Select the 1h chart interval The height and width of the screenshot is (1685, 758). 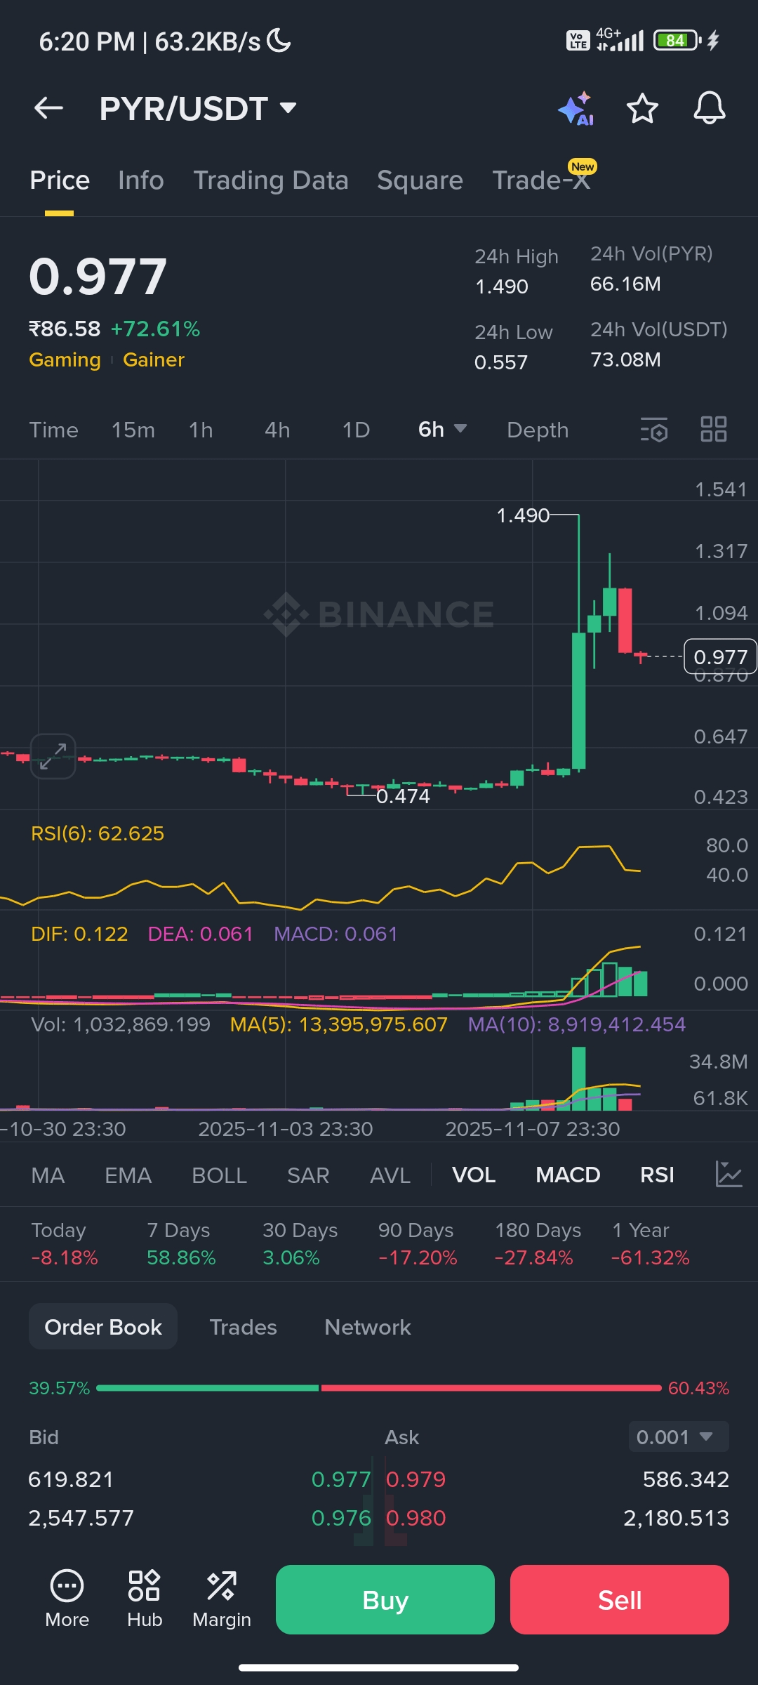(x=201, y=430)
